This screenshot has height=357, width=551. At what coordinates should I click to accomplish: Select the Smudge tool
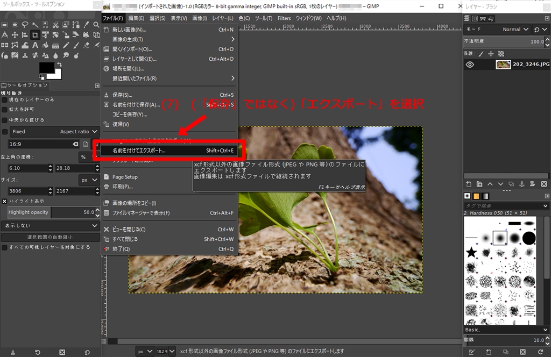tap(66, 55)
